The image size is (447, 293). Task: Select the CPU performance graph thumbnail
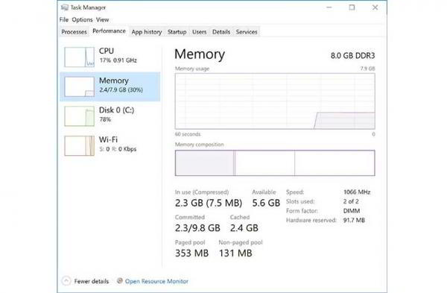coord(79,57)
